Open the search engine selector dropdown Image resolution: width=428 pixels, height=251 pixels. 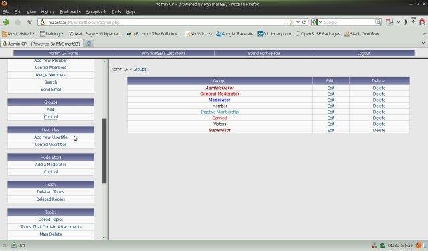pos(320,22)
